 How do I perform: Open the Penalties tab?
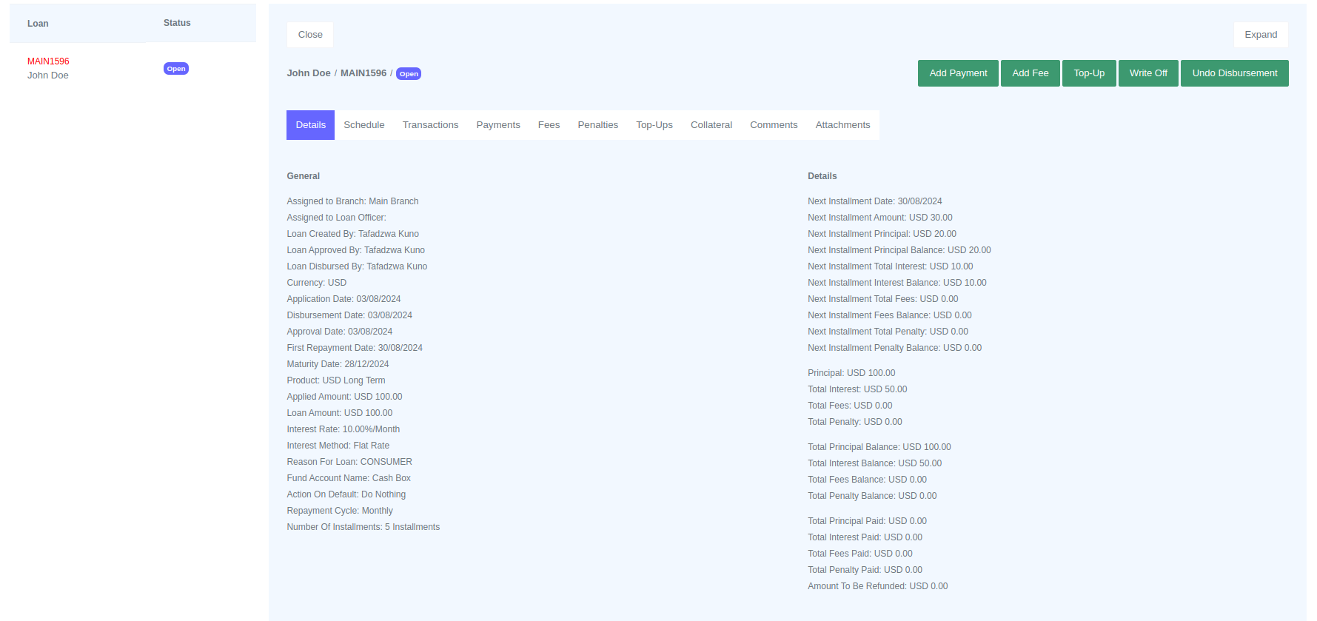click(597, 125)
